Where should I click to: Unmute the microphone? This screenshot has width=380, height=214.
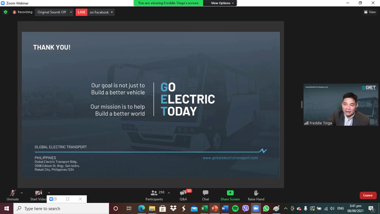point(13,195)
